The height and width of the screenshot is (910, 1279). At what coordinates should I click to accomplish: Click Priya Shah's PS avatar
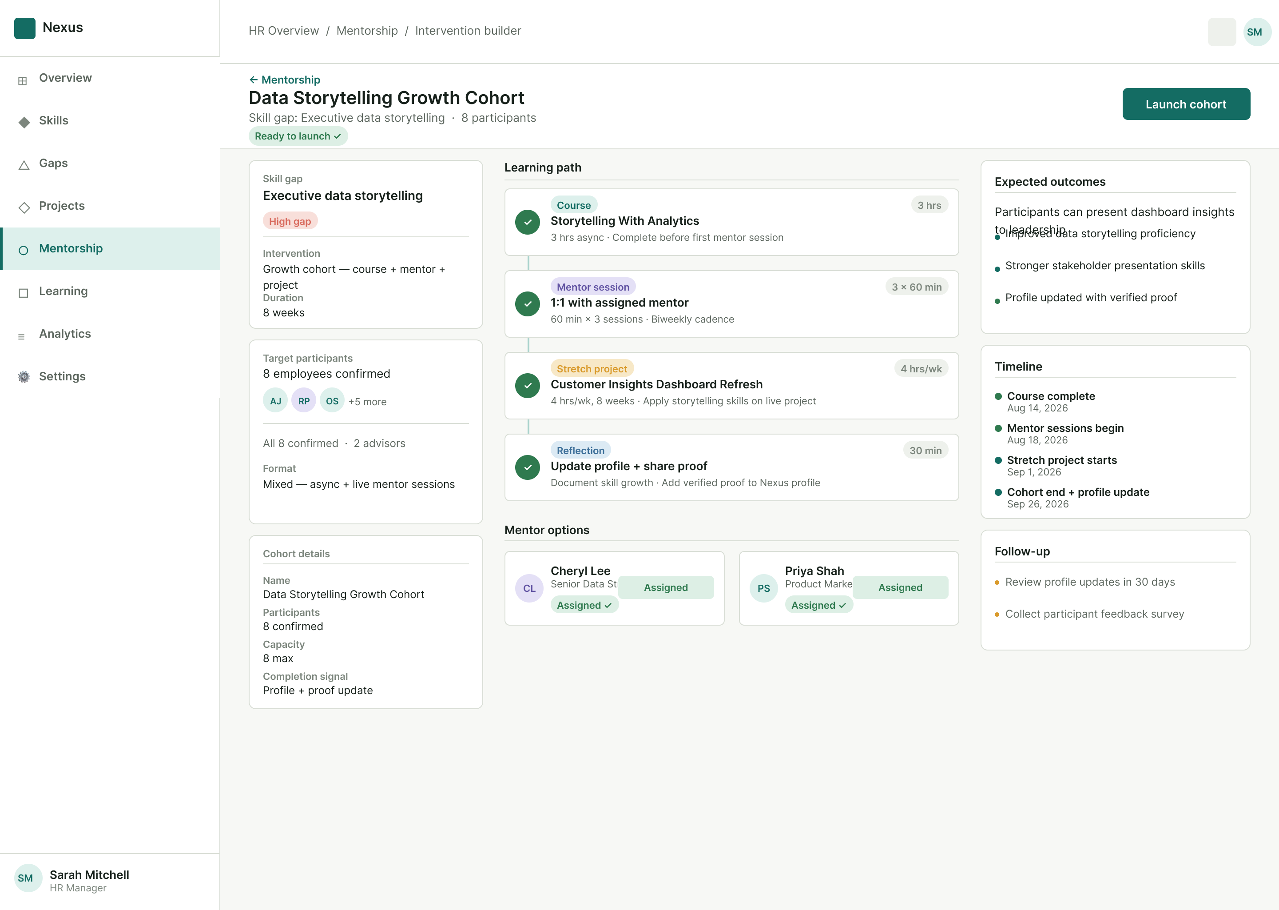point(764,588)
